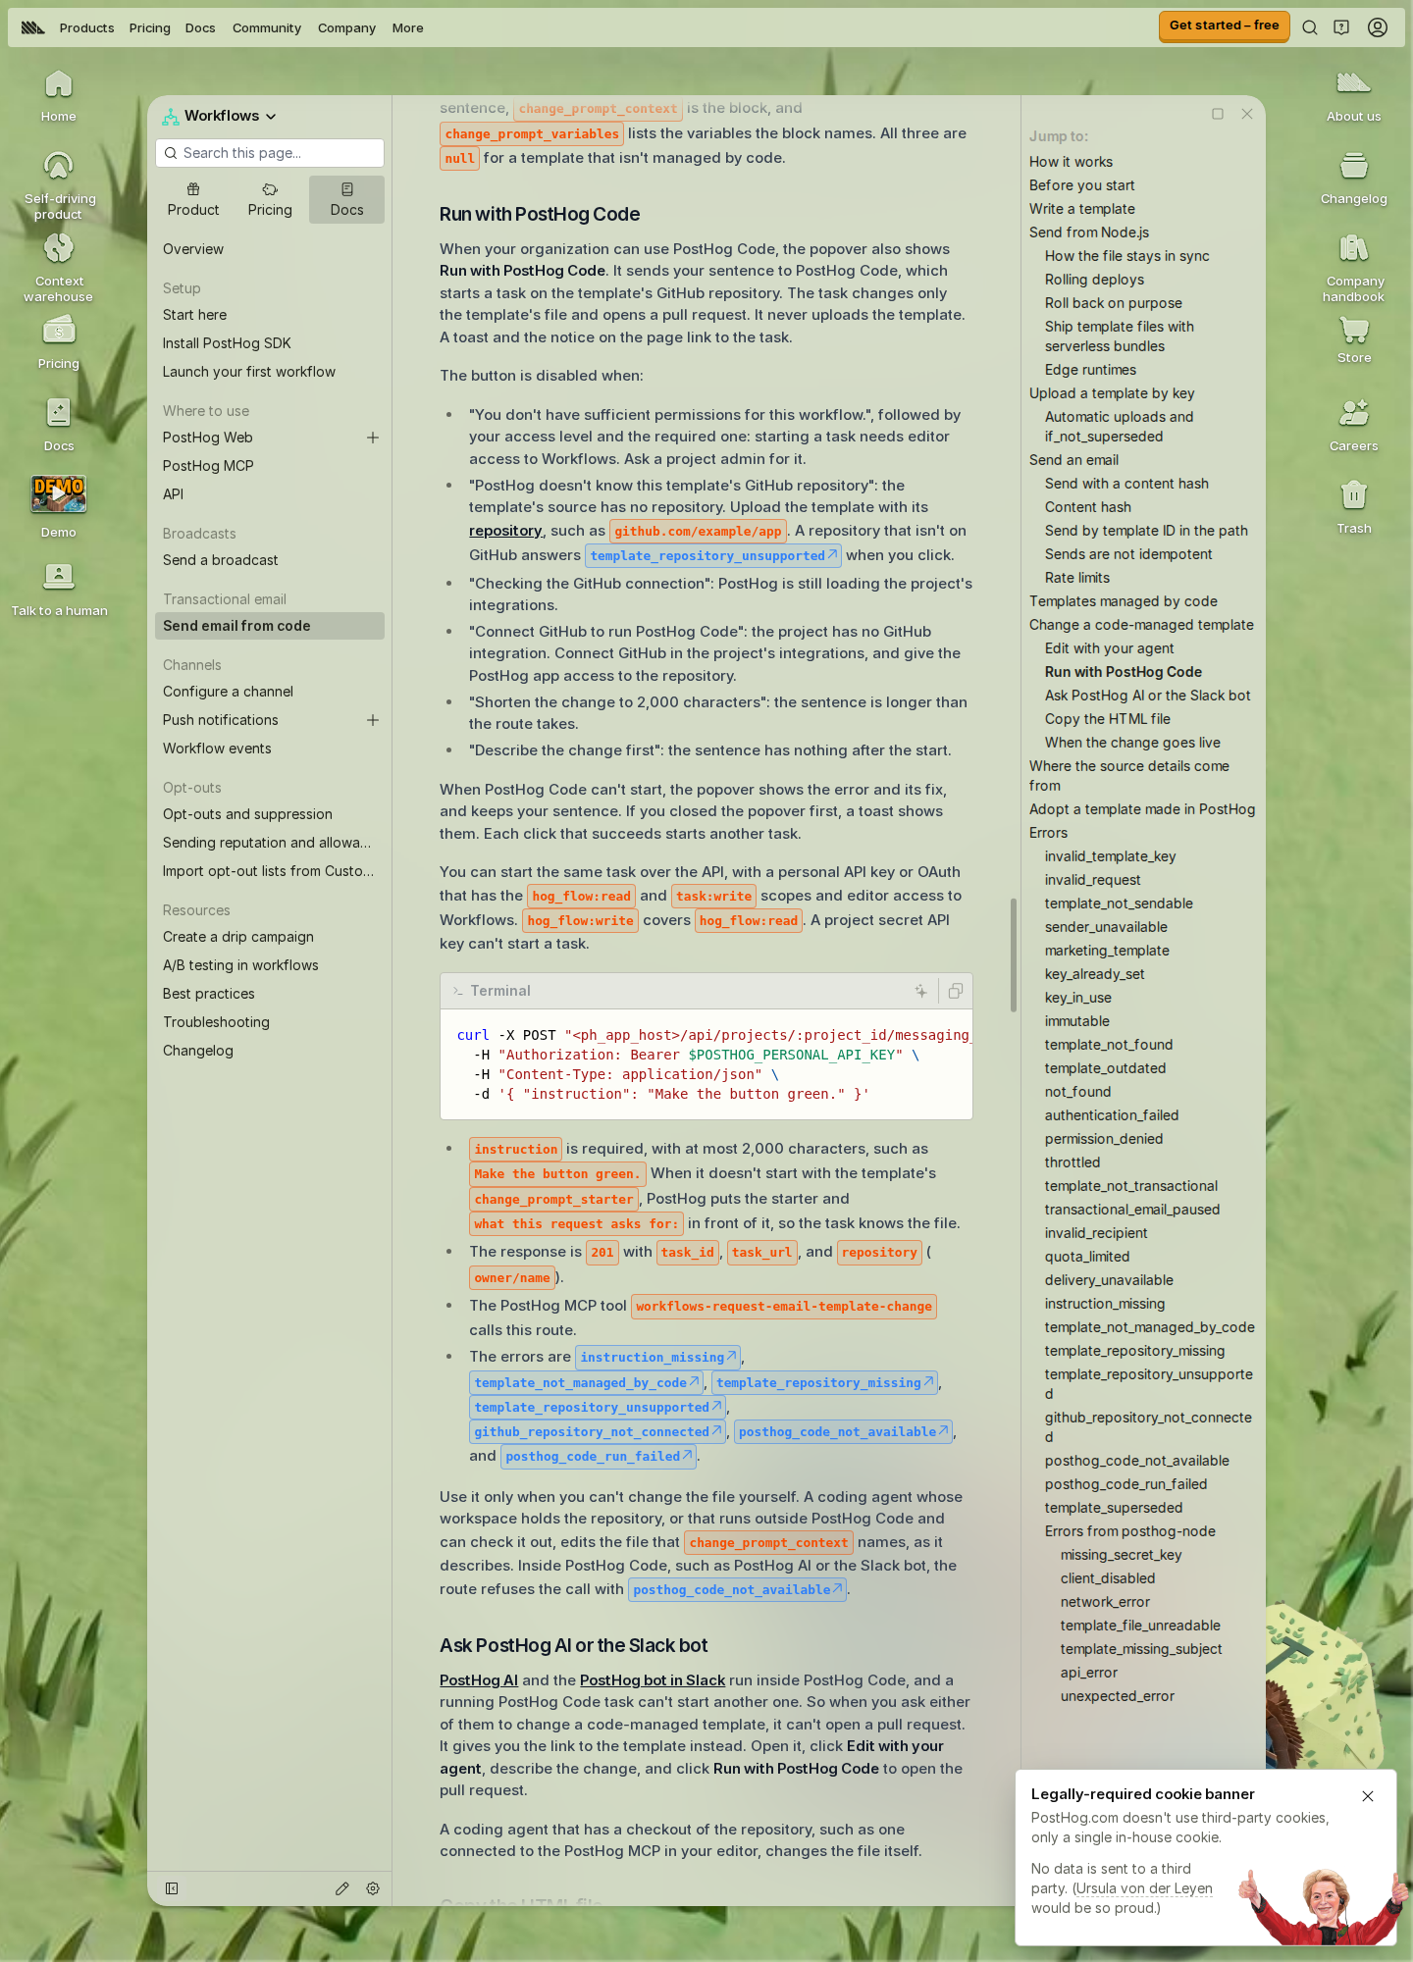Open Talk to a human icon

tap(59, 591)
